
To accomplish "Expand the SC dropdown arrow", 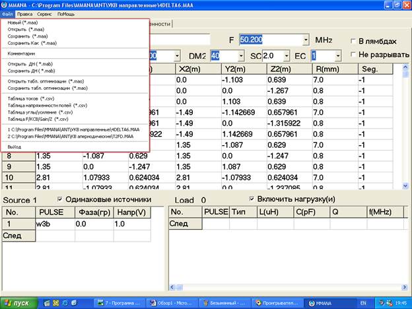I will (x=287, y=56).
